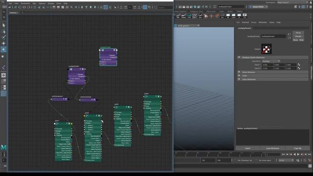Toggle view mode icon on joint3 node

[x=129, y=107]
